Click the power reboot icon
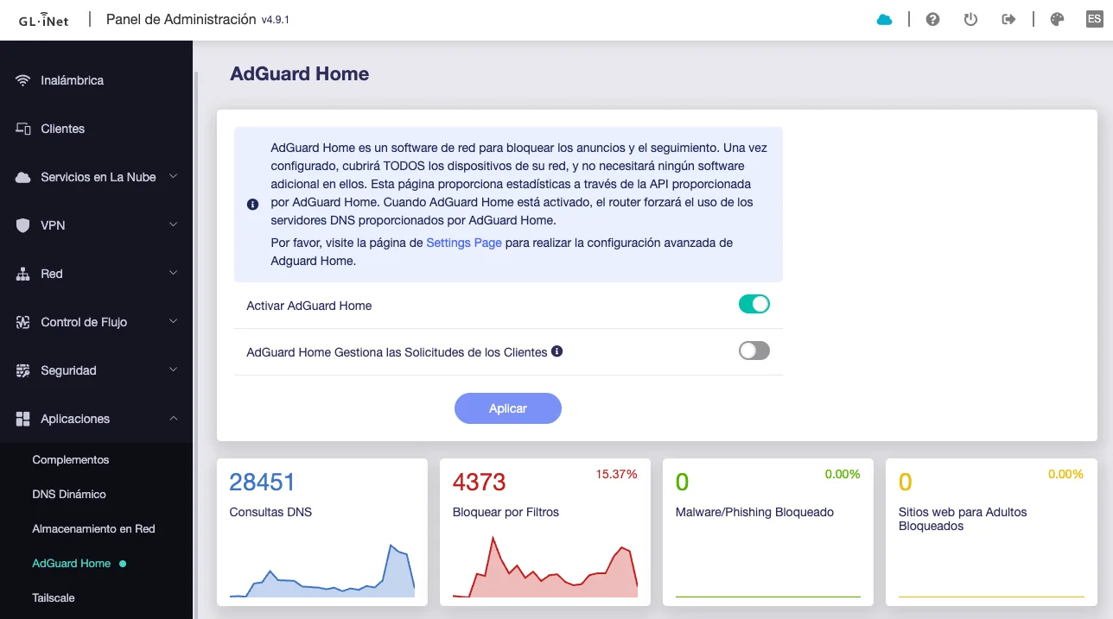This screenshot has width=1113, height=619. tap(970, 20)
